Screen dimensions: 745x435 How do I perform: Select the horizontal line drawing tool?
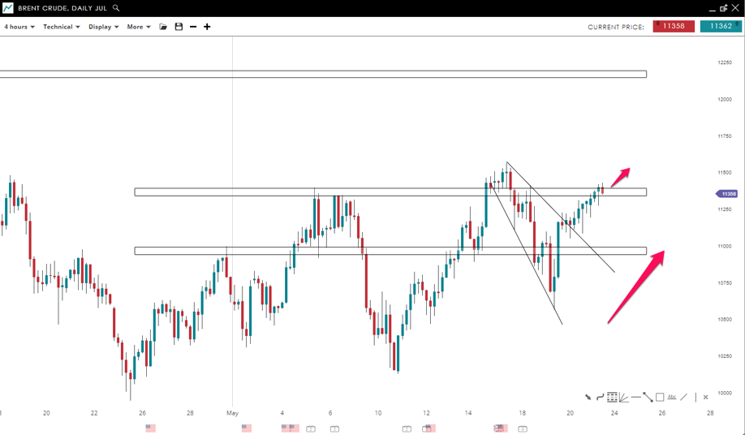(635, 397)
